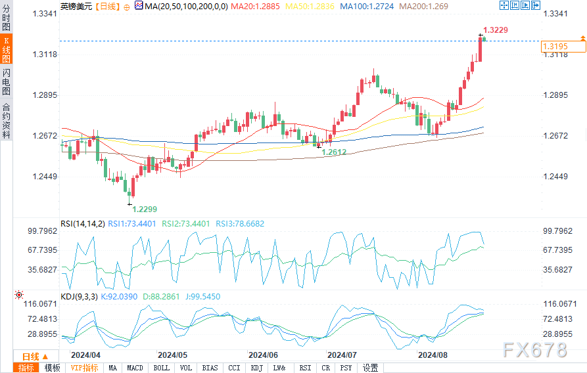Click the K:92.0390 value
587x373 pixels.
120,297
